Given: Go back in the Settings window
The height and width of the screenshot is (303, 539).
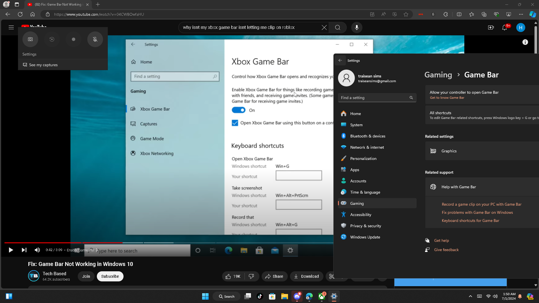Looking at the screenshot, I should click(x=340, y=60).
